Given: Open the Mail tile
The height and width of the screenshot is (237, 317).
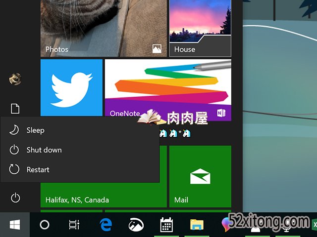Looking at the screenshot, I should [200, 176].
